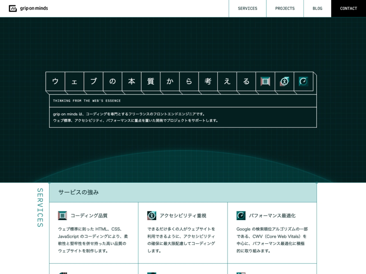Click the ウ character tile

[x=55, y=82]
